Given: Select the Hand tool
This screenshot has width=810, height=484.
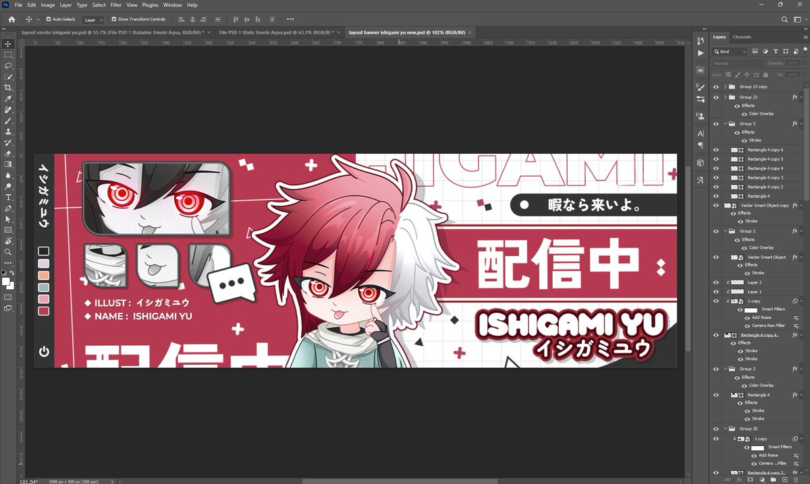Looking at the screenshot, I should (8, 241).
